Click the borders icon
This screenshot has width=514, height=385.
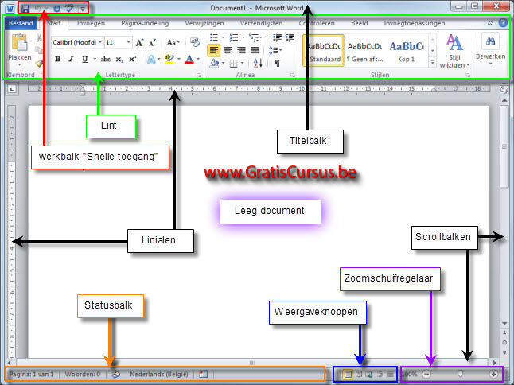coord(233,63)
